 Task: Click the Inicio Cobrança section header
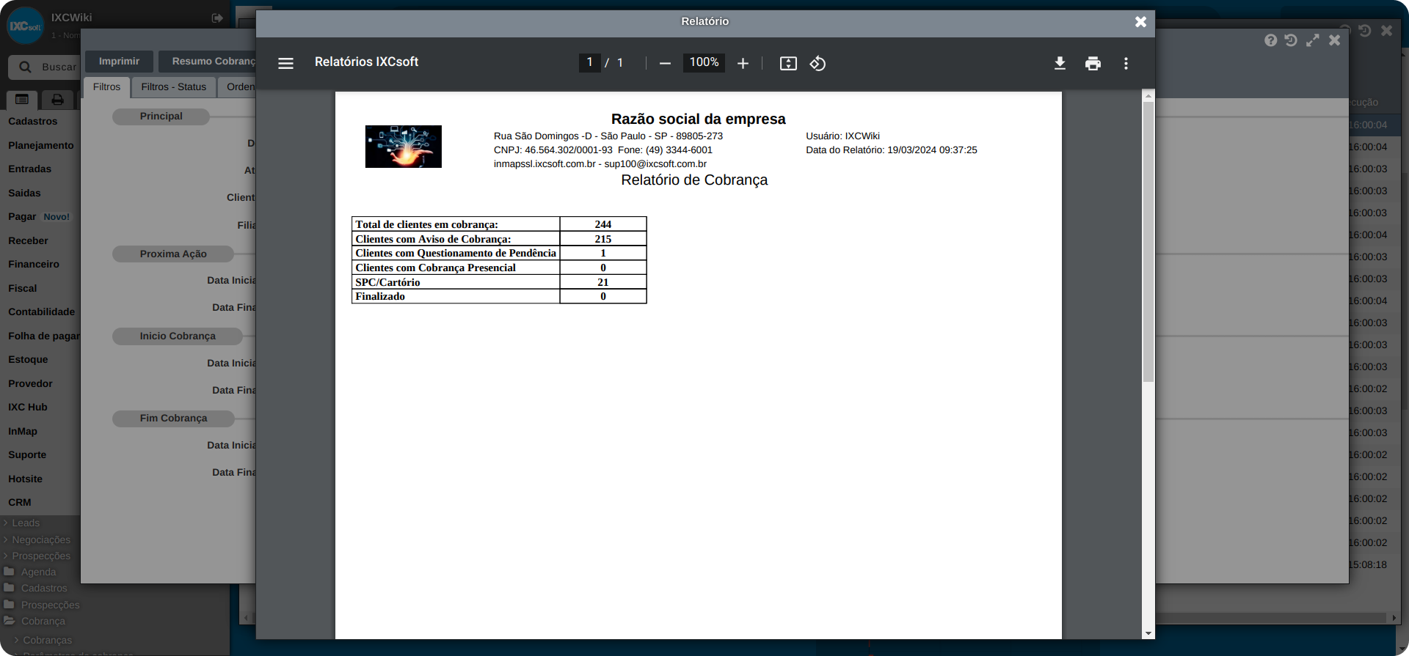178,336
